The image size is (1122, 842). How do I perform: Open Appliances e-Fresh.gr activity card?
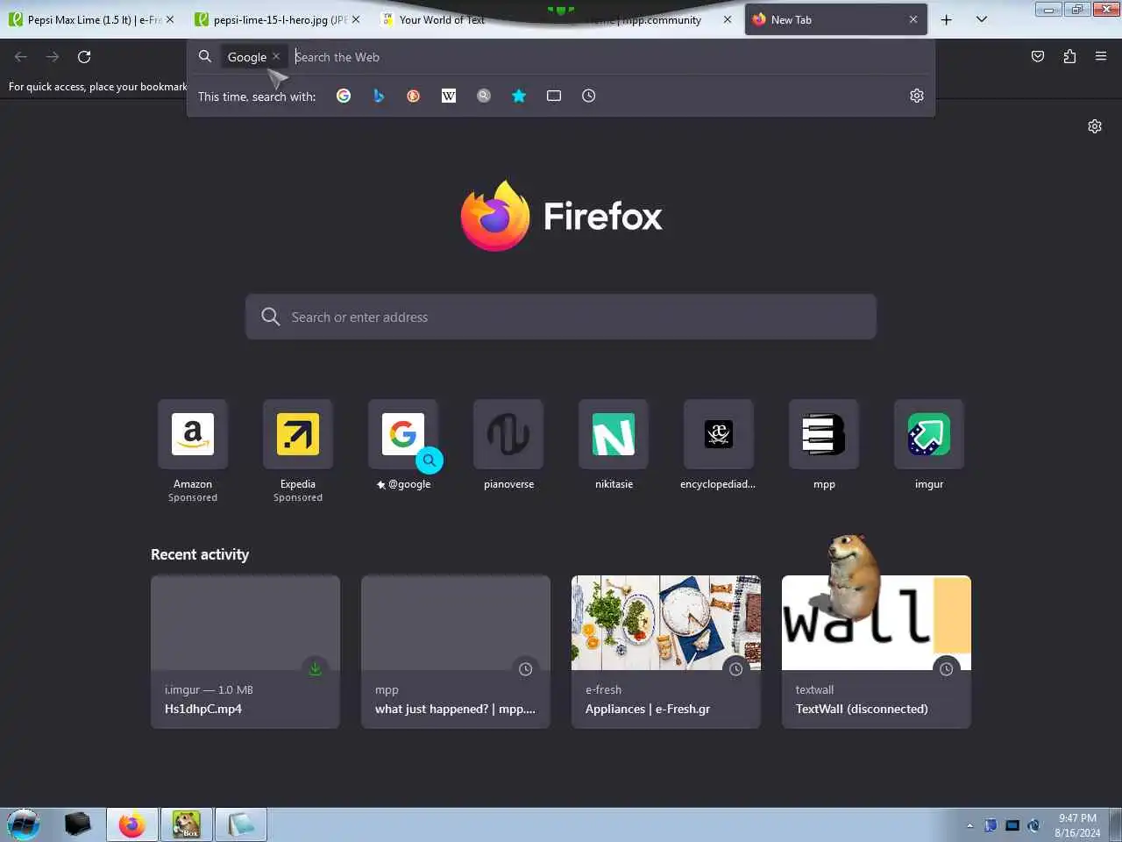(666, 652)
